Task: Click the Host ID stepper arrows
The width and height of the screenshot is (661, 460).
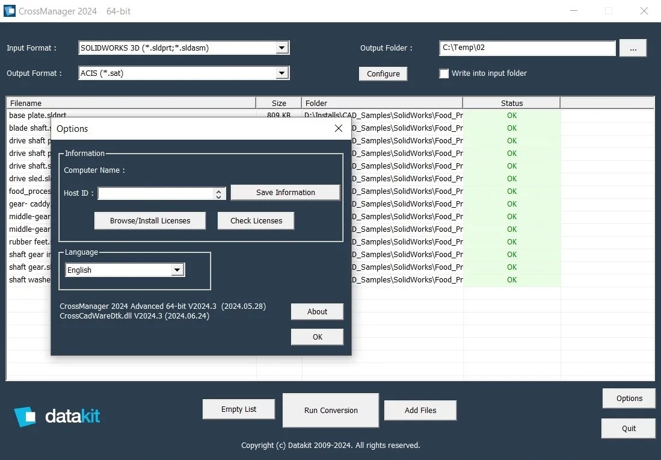Action: [218, 194]
